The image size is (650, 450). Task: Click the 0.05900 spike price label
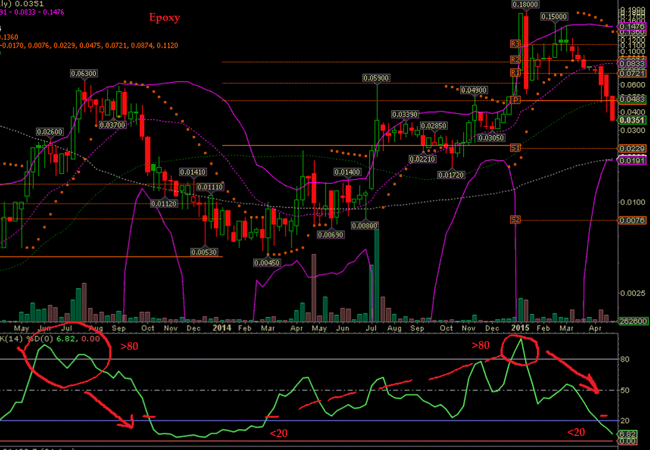[x=376, y=78]
